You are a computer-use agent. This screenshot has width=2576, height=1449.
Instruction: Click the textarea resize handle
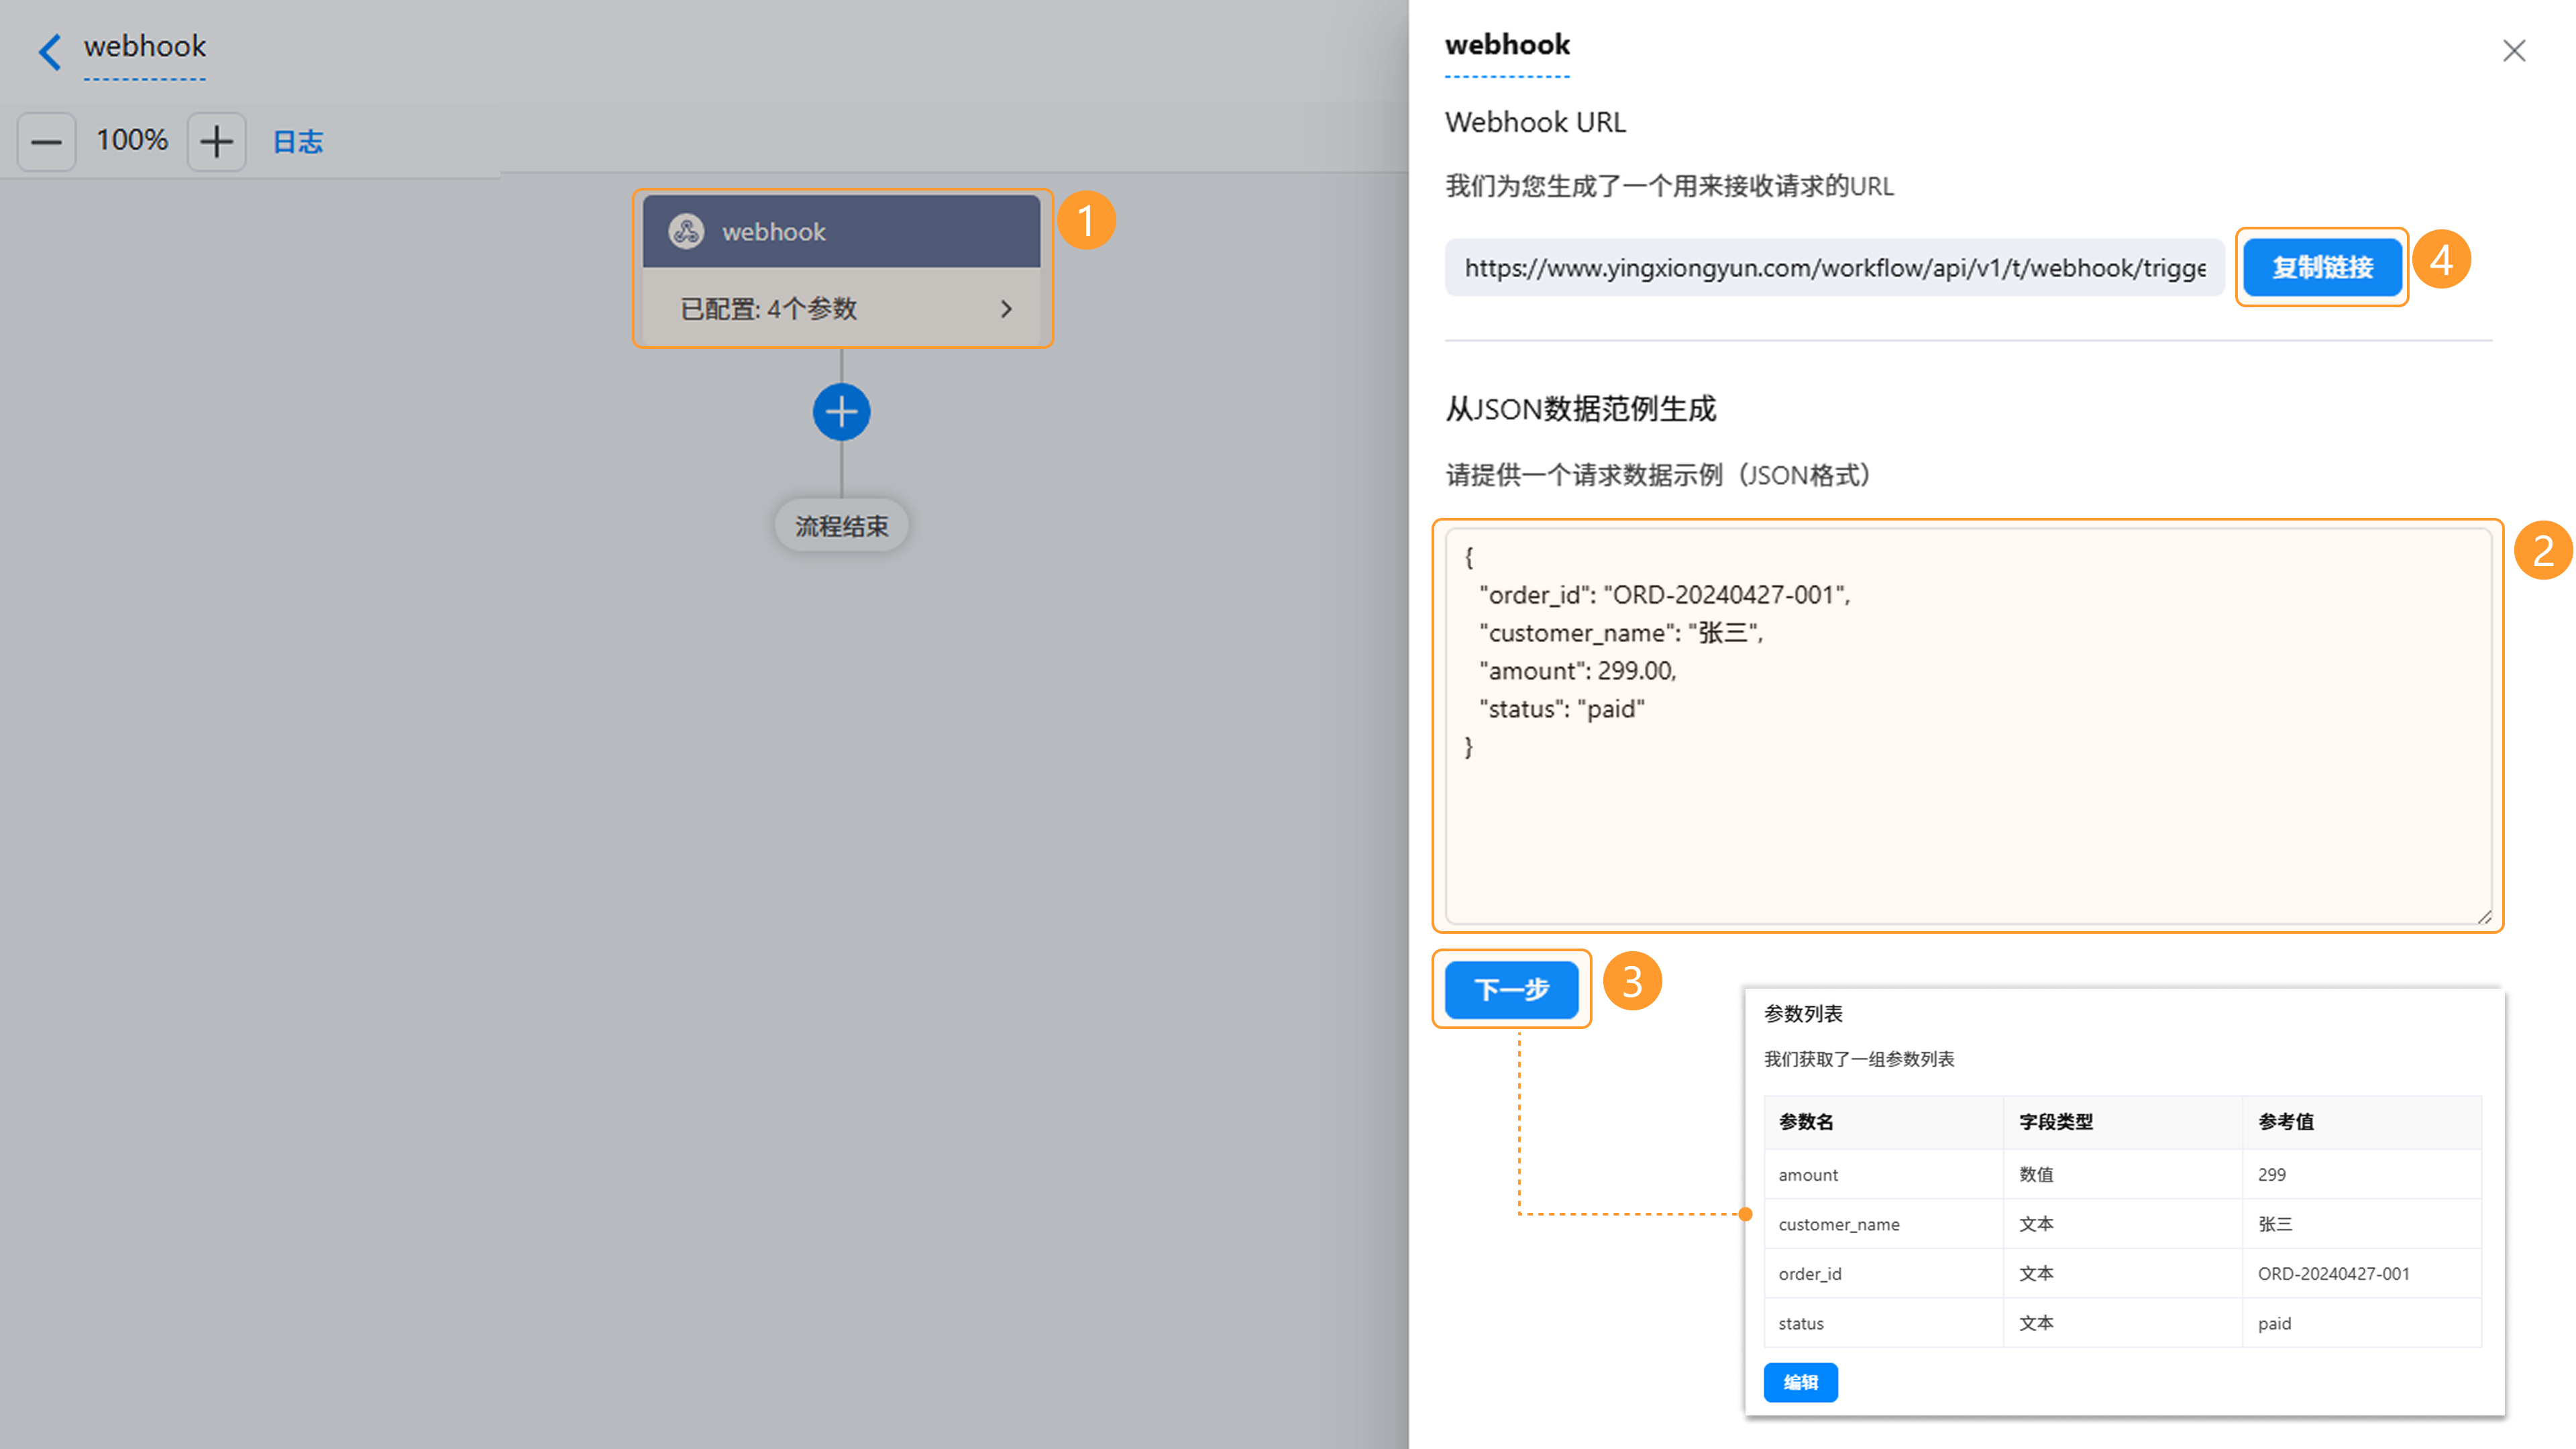point(2484,916)
